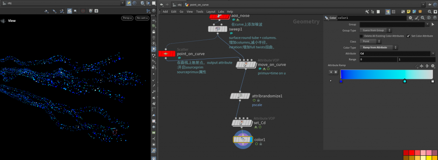Click the node name field color1

click(x=372, y=18)
